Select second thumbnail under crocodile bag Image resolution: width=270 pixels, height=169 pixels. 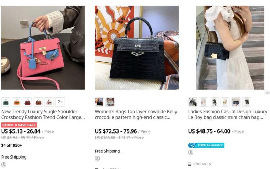[x=110, y=102]
